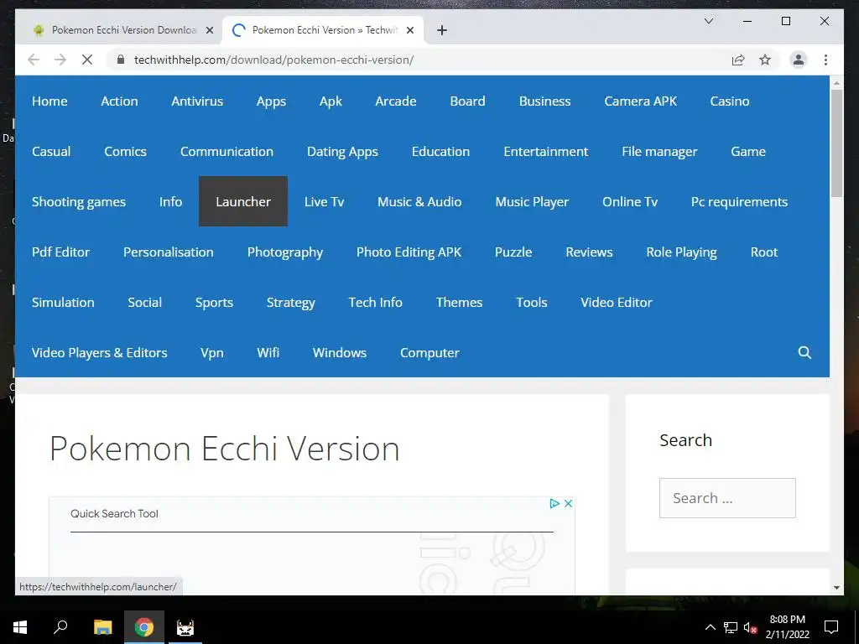Image resolution: width=859 pixels, height=644 pixels.
Task: Open the Personalisation category
Action: (168, 252)
